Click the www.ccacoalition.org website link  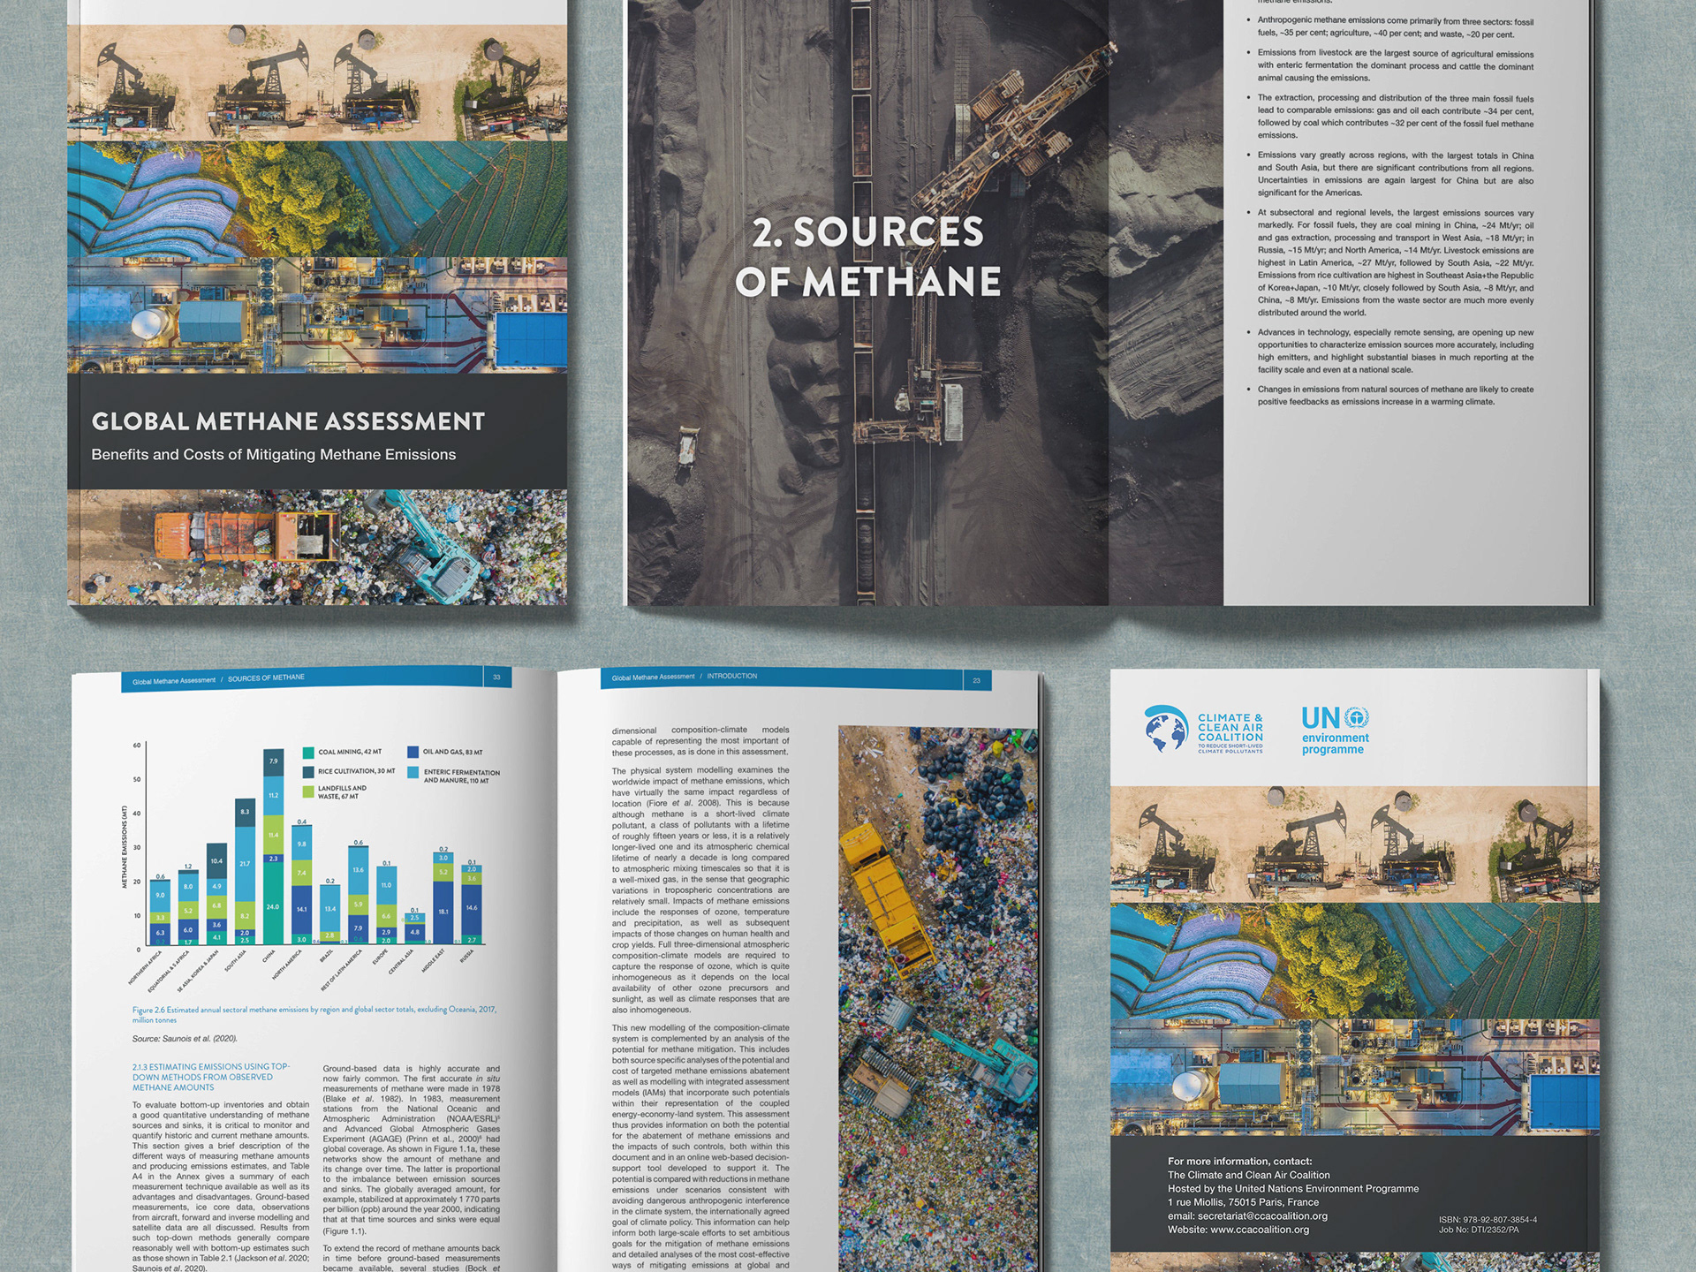click(x=1259, y=1230)
